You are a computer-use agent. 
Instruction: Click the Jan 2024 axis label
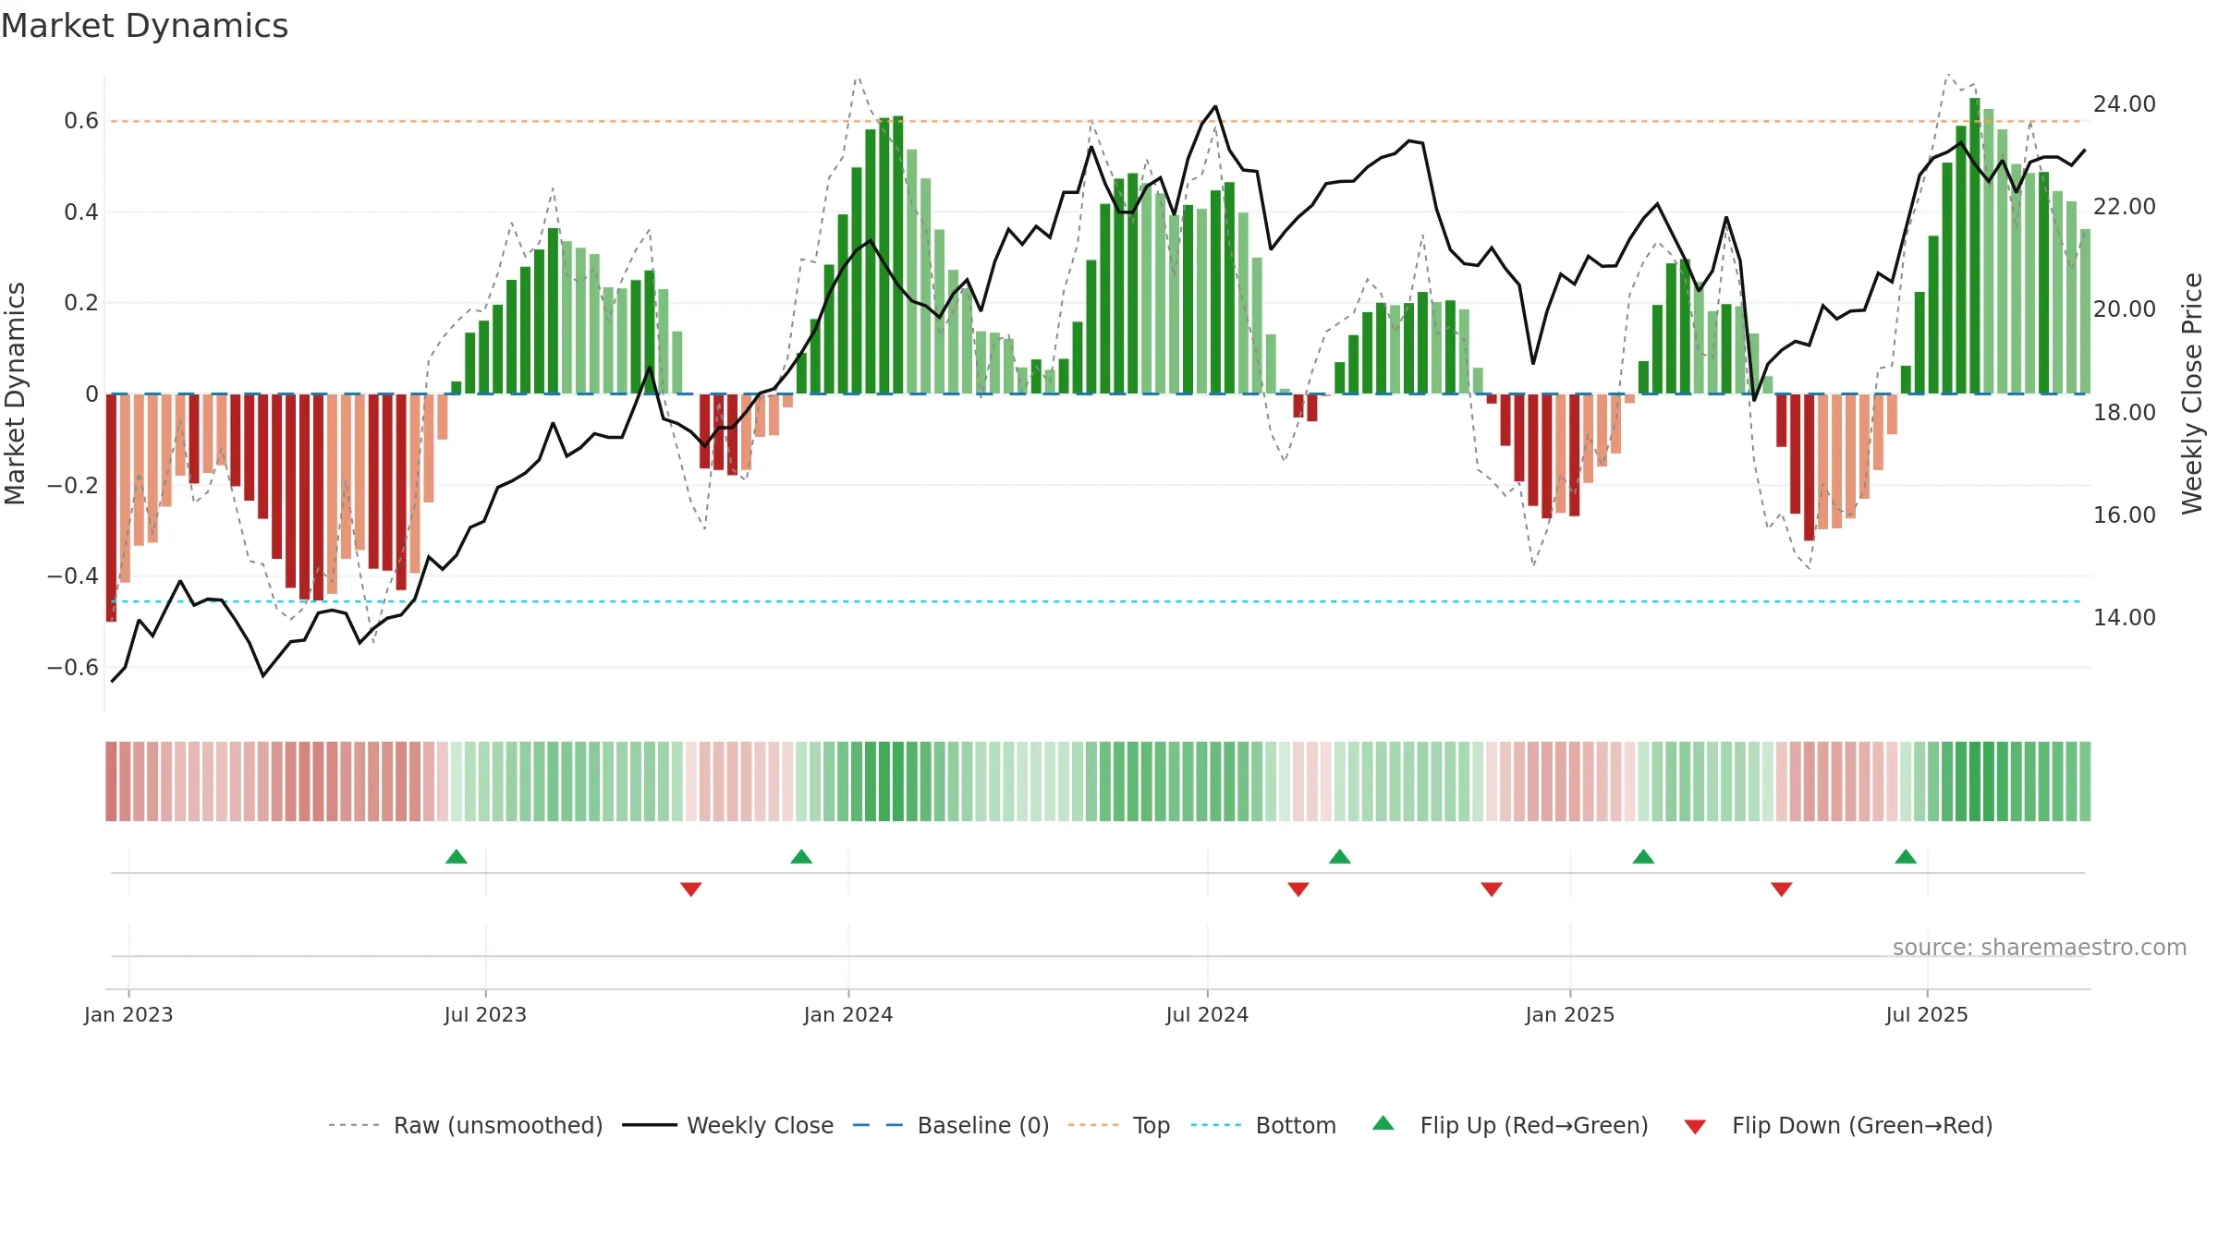[848, 1014]
